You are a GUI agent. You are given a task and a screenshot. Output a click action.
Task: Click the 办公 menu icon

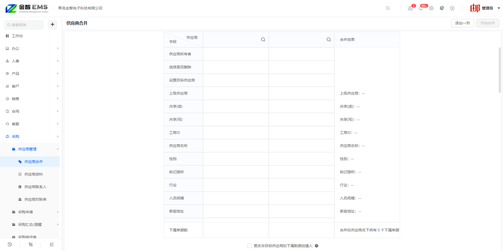(x=7, y=49)
